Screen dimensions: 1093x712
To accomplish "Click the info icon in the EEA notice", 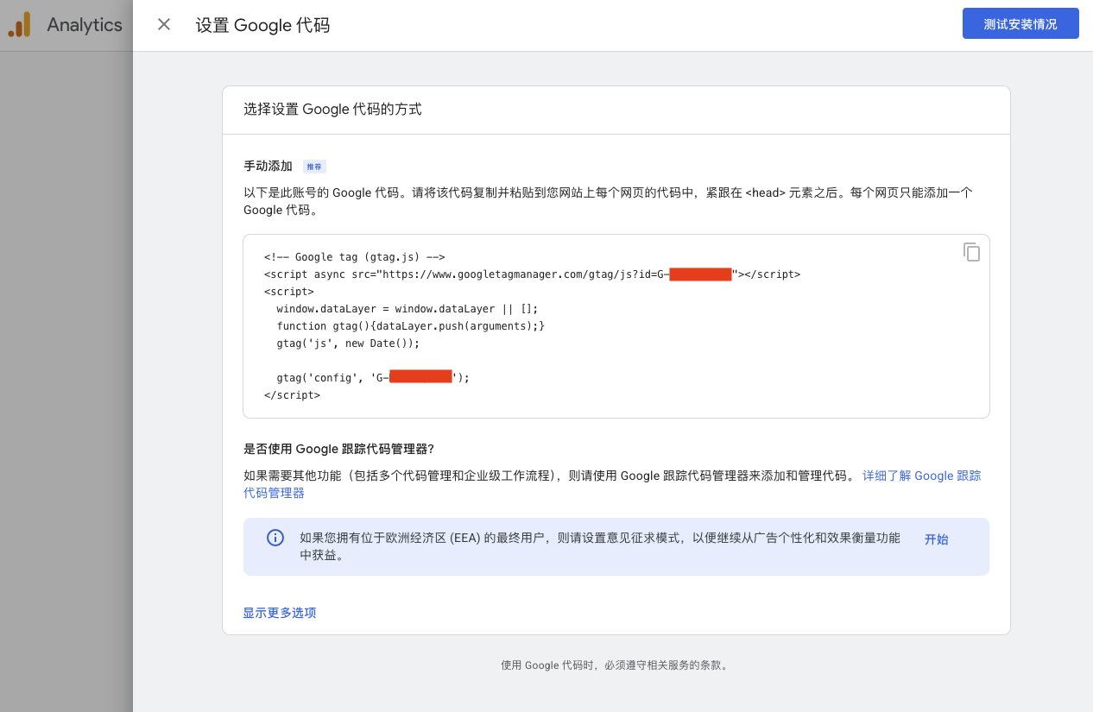I will 275,538.
